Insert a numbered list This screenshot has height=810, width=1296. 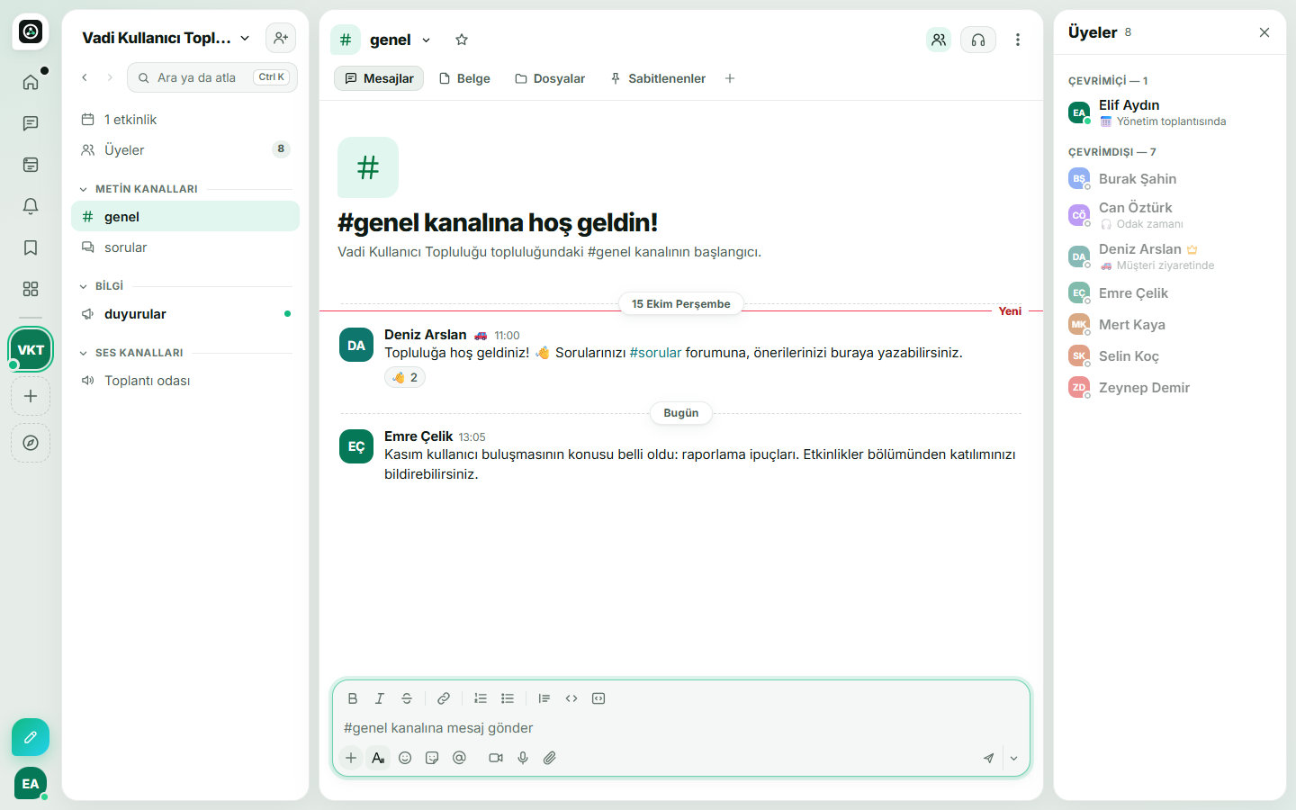[481, 698]
